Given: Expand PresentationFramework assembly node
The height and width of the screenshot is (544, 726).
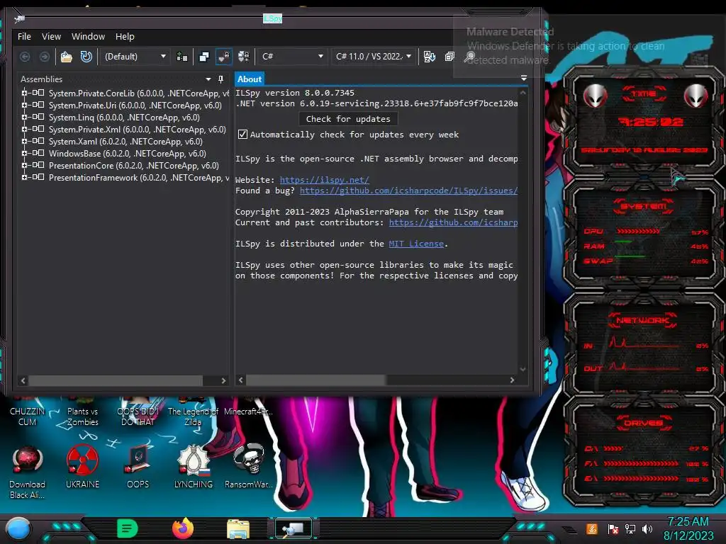Looking at the screenshot, I should tap(24, 177).
